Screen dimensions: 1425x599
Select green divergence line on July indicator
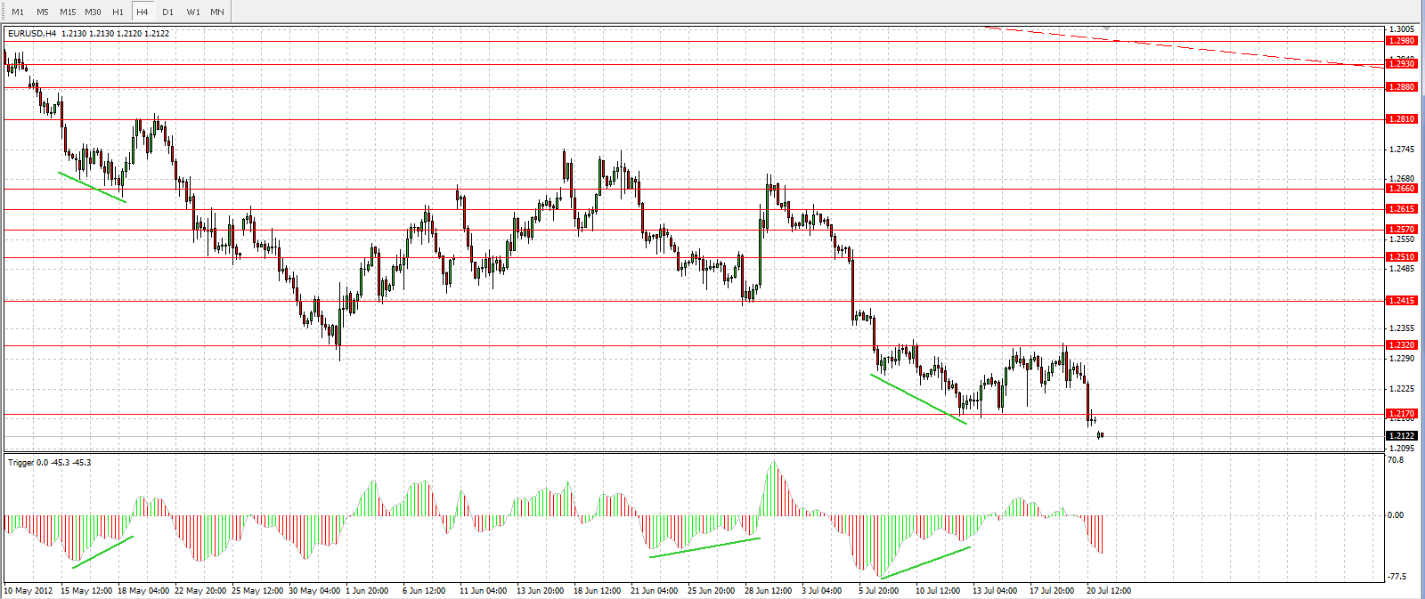click(x=924, y=563)
